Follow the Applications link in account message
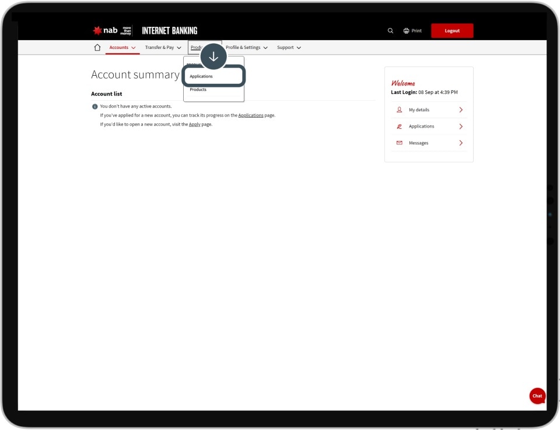The height and width of the screenshot is (431, 560). tap(251, 115)
